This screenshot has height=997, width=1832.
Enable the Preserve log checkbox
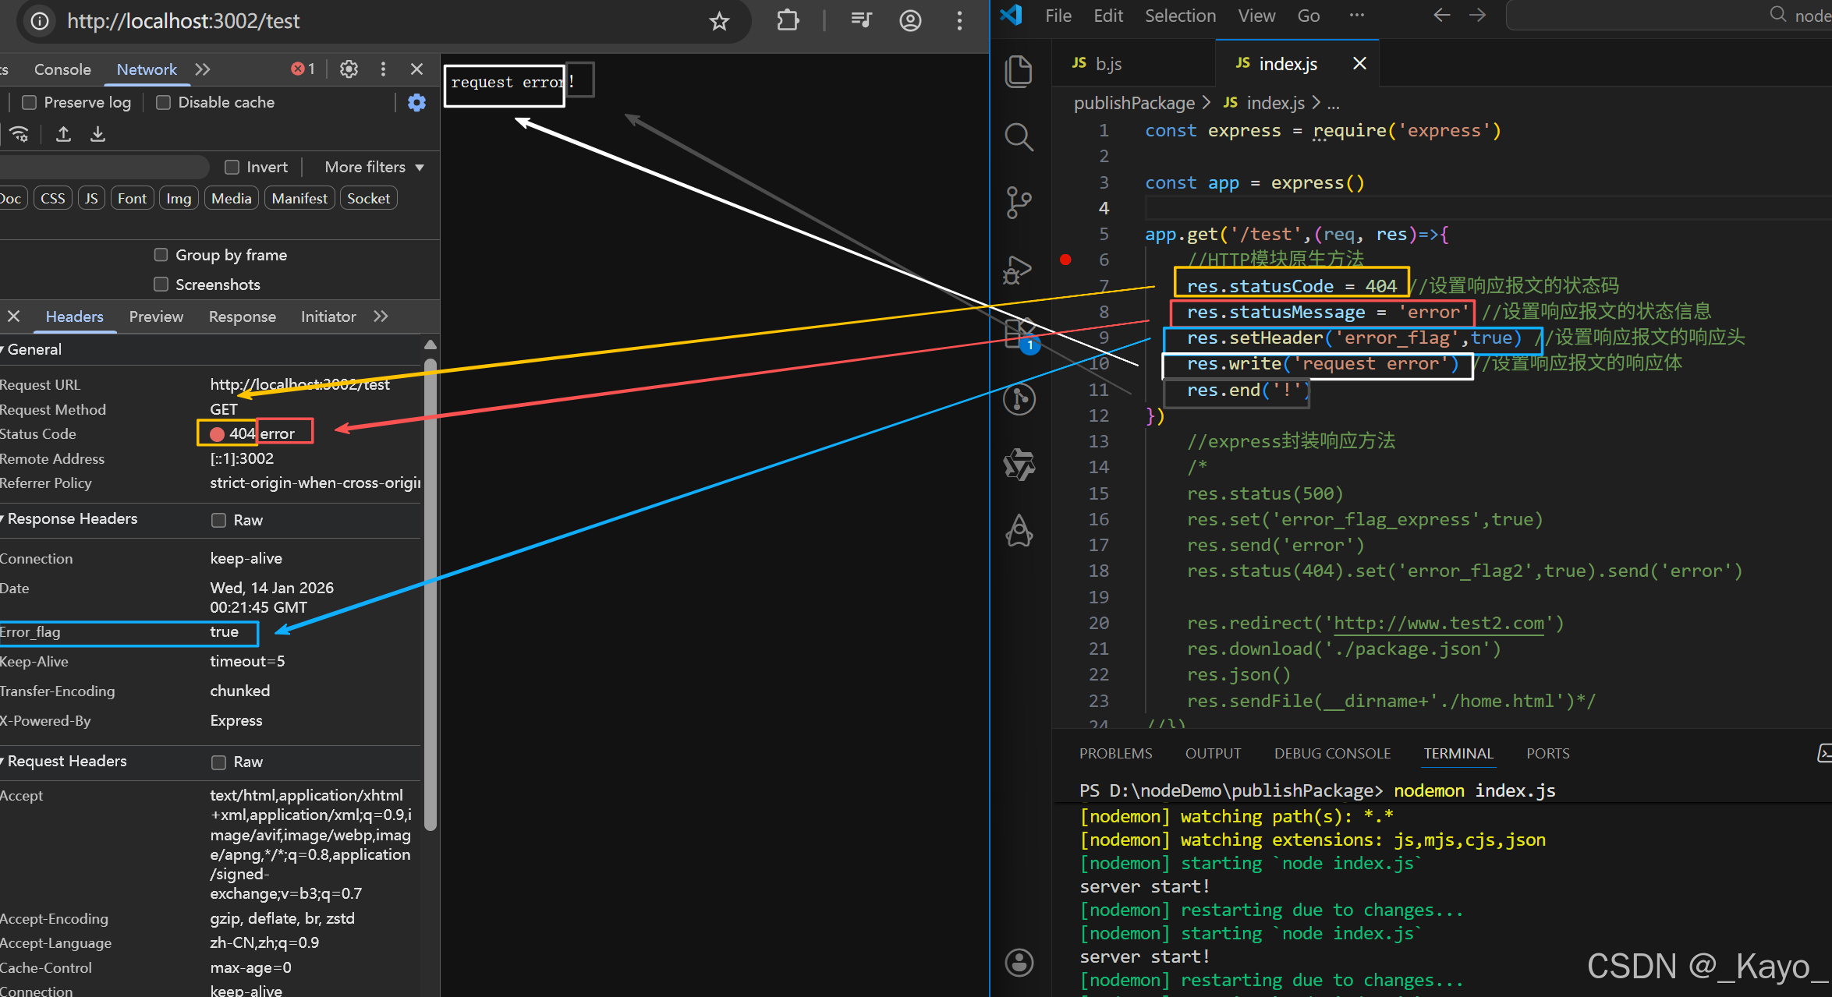click(30, 102)
